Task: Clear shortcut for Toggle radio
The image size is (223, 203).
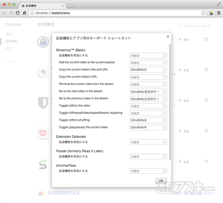Action: [164, 106]
